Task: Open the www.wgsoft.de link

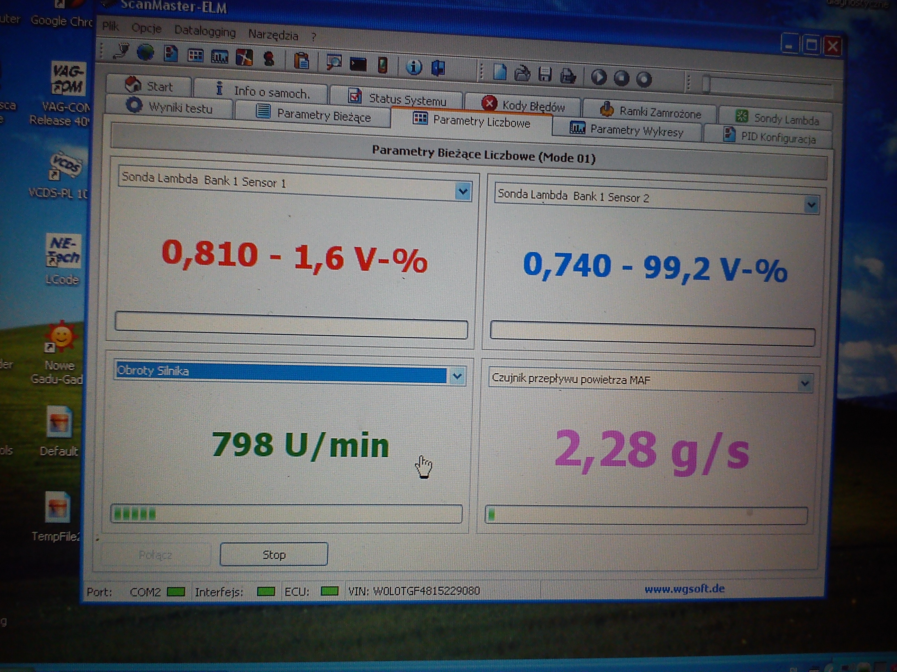Action: pos(684,588)
